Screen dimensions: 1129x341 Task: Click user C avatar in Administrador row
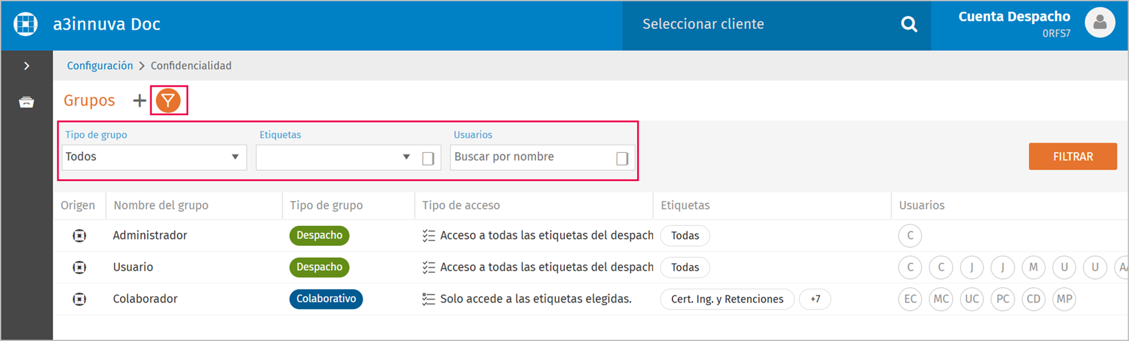(x=910, y=236)
